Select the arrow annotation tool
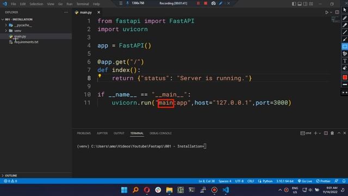 coord(345,39)
